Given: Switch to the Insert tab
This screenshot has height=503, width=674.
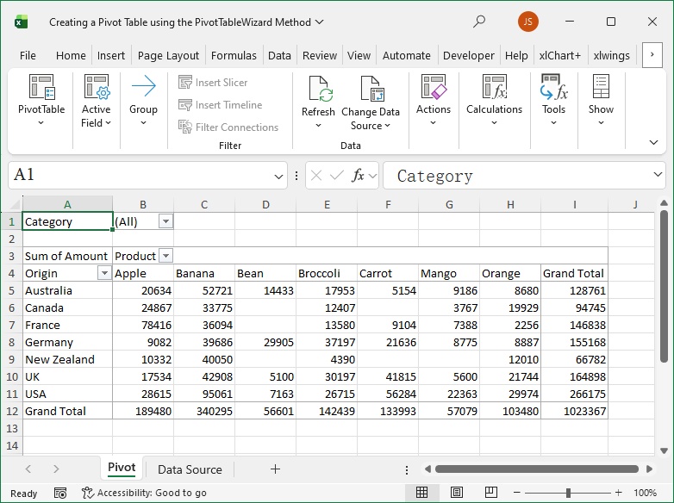Looking at the screenshot, I should point(111,55).
